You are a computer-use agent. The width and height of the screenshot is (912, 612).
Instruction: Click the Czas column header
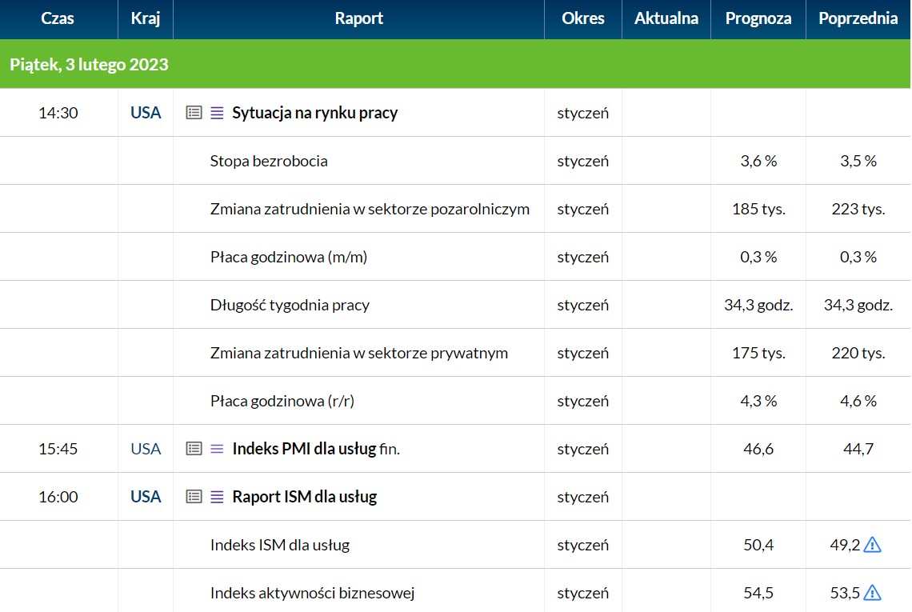tap(58, 18)
